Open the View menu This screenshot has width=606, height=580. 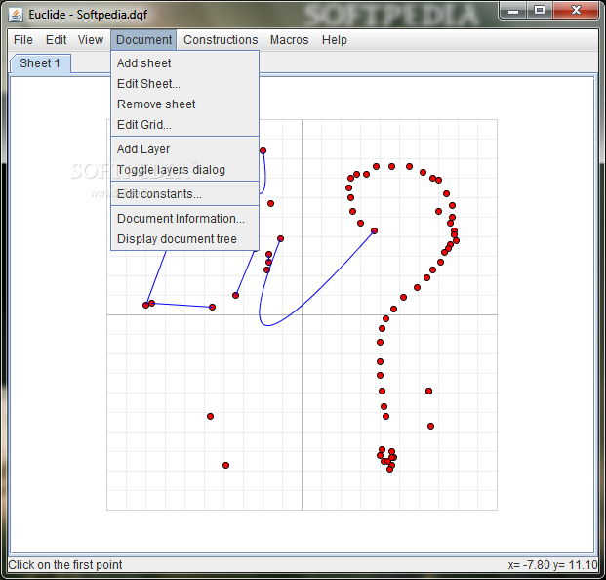pos(91,40)
